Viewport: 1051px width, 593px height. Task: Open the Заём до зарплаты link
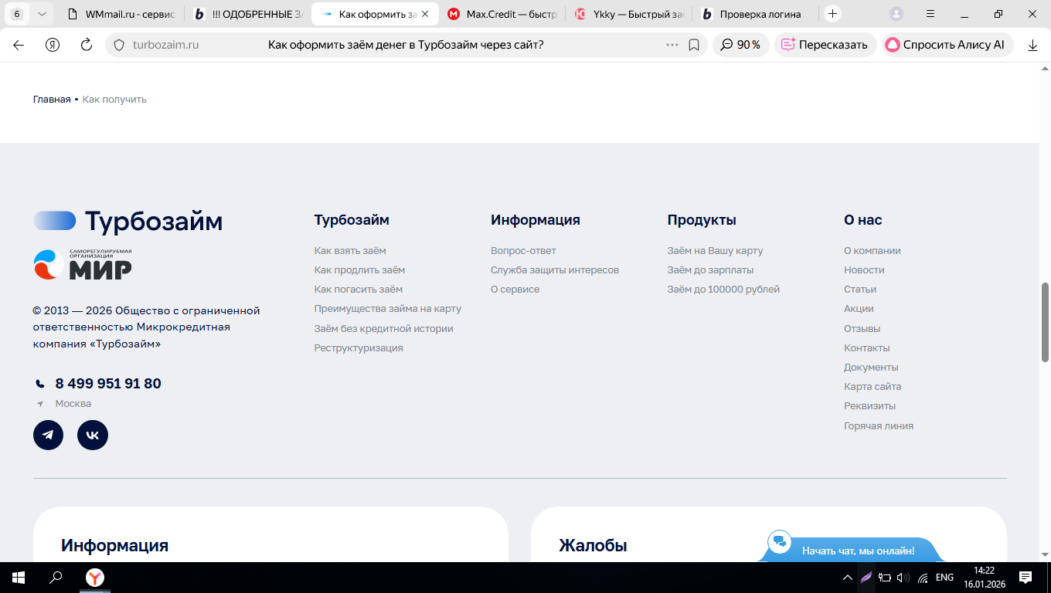coord(710,269)
